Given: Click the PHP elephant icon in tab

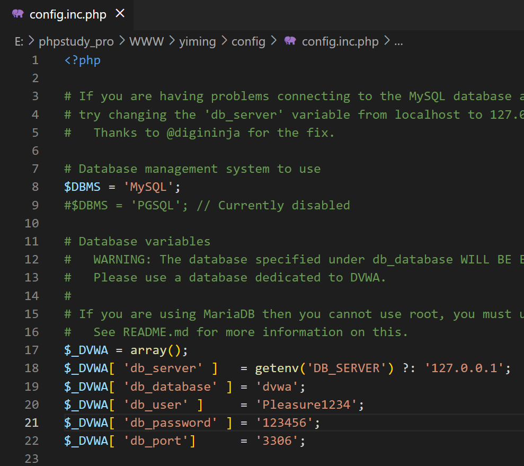Looking at the screenshot, I should point(18,14).
